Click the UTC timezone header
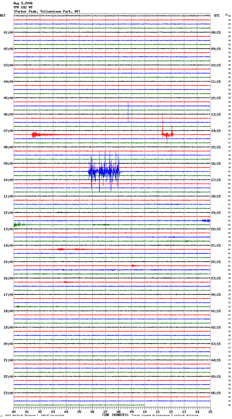 pos(217,16)
